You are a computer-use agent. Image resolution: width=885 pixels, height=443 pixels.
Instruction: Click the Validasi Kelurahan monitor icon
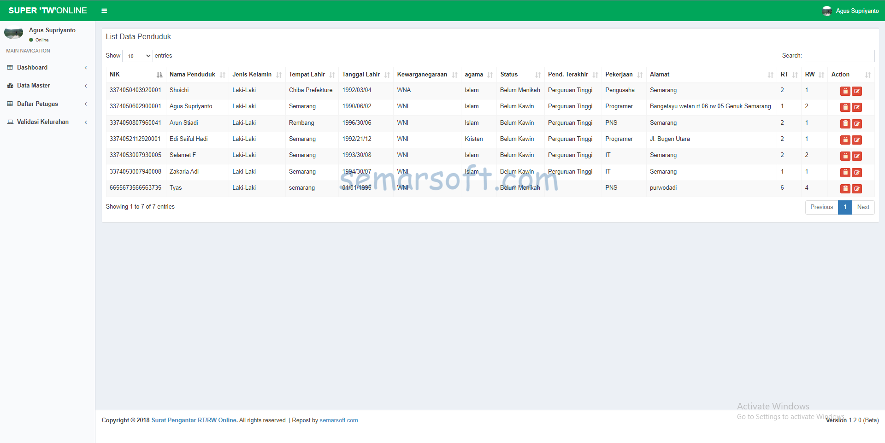[10, 122]
